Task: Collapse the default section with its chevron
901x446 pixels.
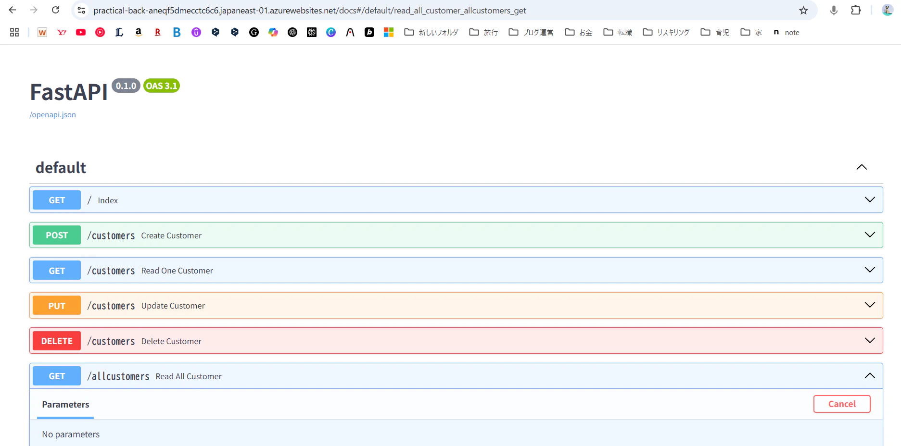Action: coord(862,167)
